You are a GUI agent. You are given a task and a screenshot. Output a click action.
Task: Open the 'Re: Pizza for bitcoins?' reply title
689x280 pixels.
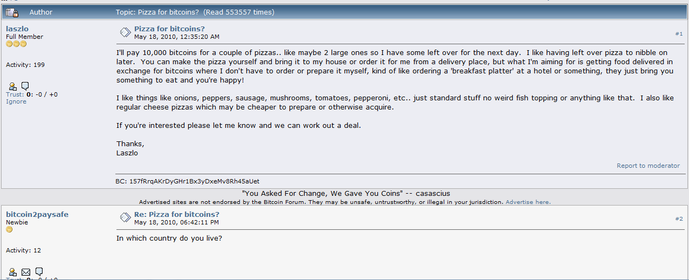(176, 214)
